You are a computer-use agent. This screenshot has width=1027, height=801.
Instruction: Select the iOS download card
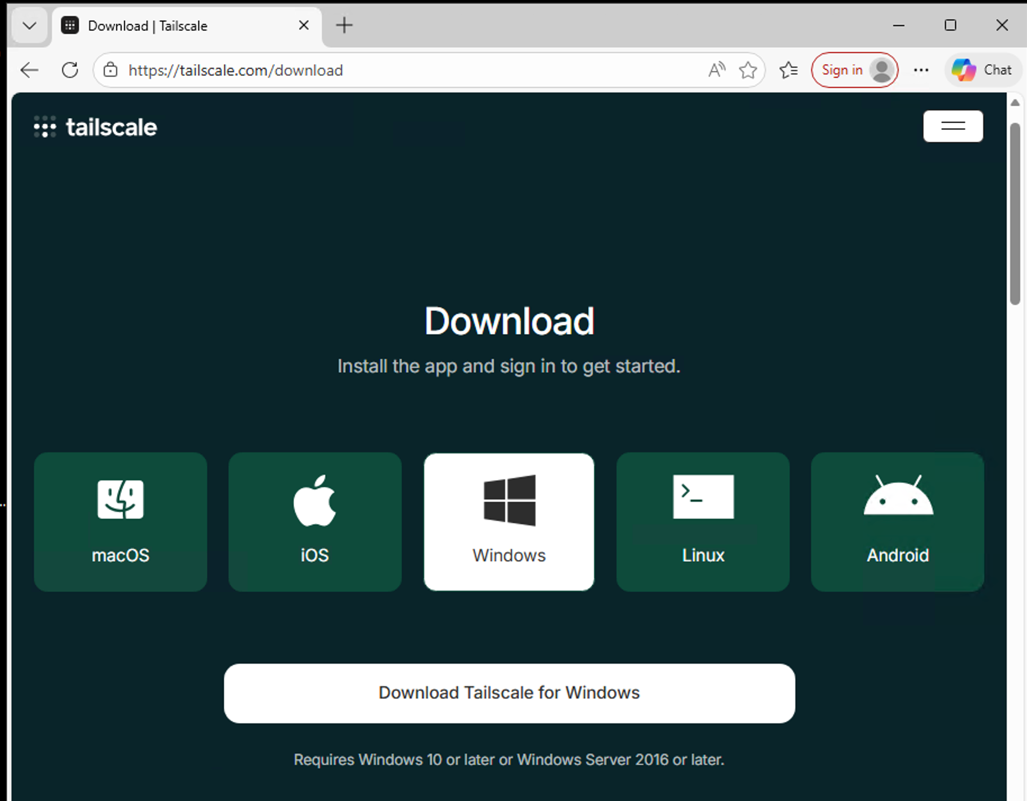[314, 522]
